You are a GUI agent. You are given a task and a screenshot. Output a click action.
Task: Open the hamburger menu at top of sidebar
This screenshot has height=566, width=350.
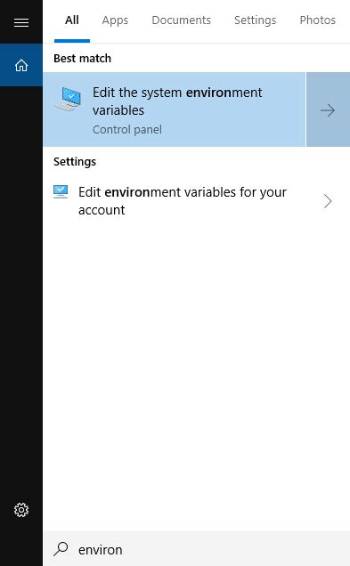click(21, 23)
